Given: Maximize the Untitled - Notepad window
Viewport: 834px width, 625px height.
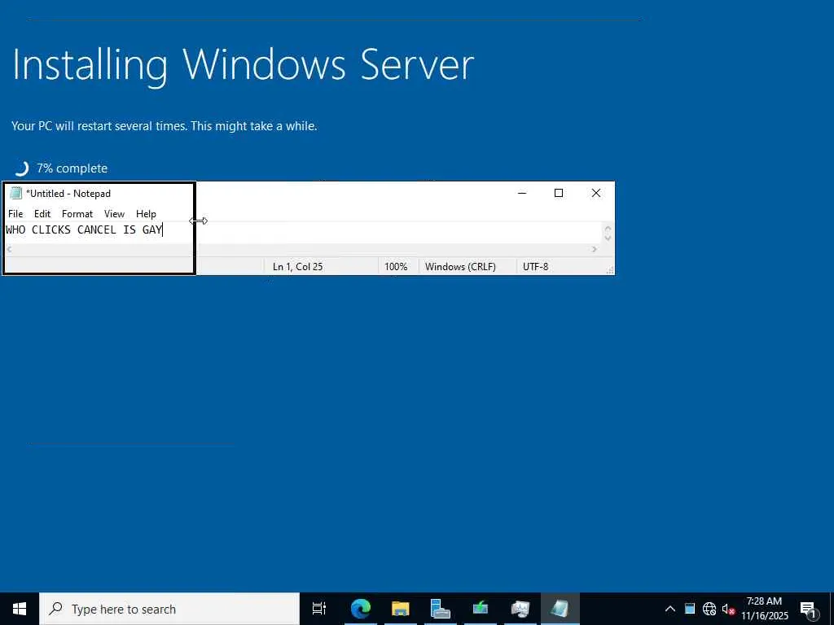Looking at the screenshot, I should (x=559, y=193).
